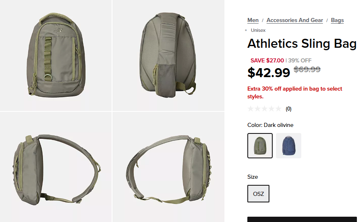Click the Athletics Sling Bag title
The height and width of the screenshot is (222, 361).
302,43
